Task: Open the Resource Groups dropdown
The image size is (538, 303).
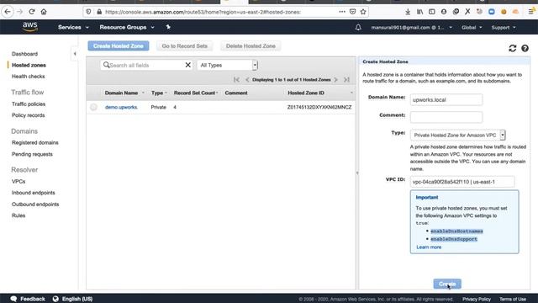Action: 127,27
